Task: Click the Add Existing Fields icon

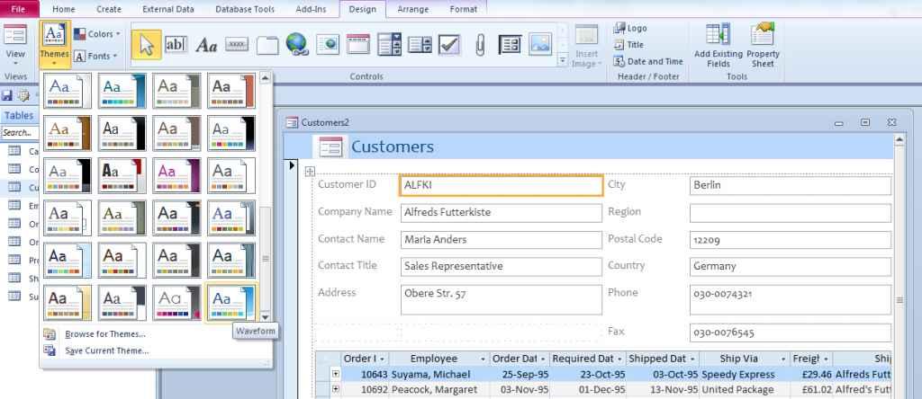Action: click(718, 45)
